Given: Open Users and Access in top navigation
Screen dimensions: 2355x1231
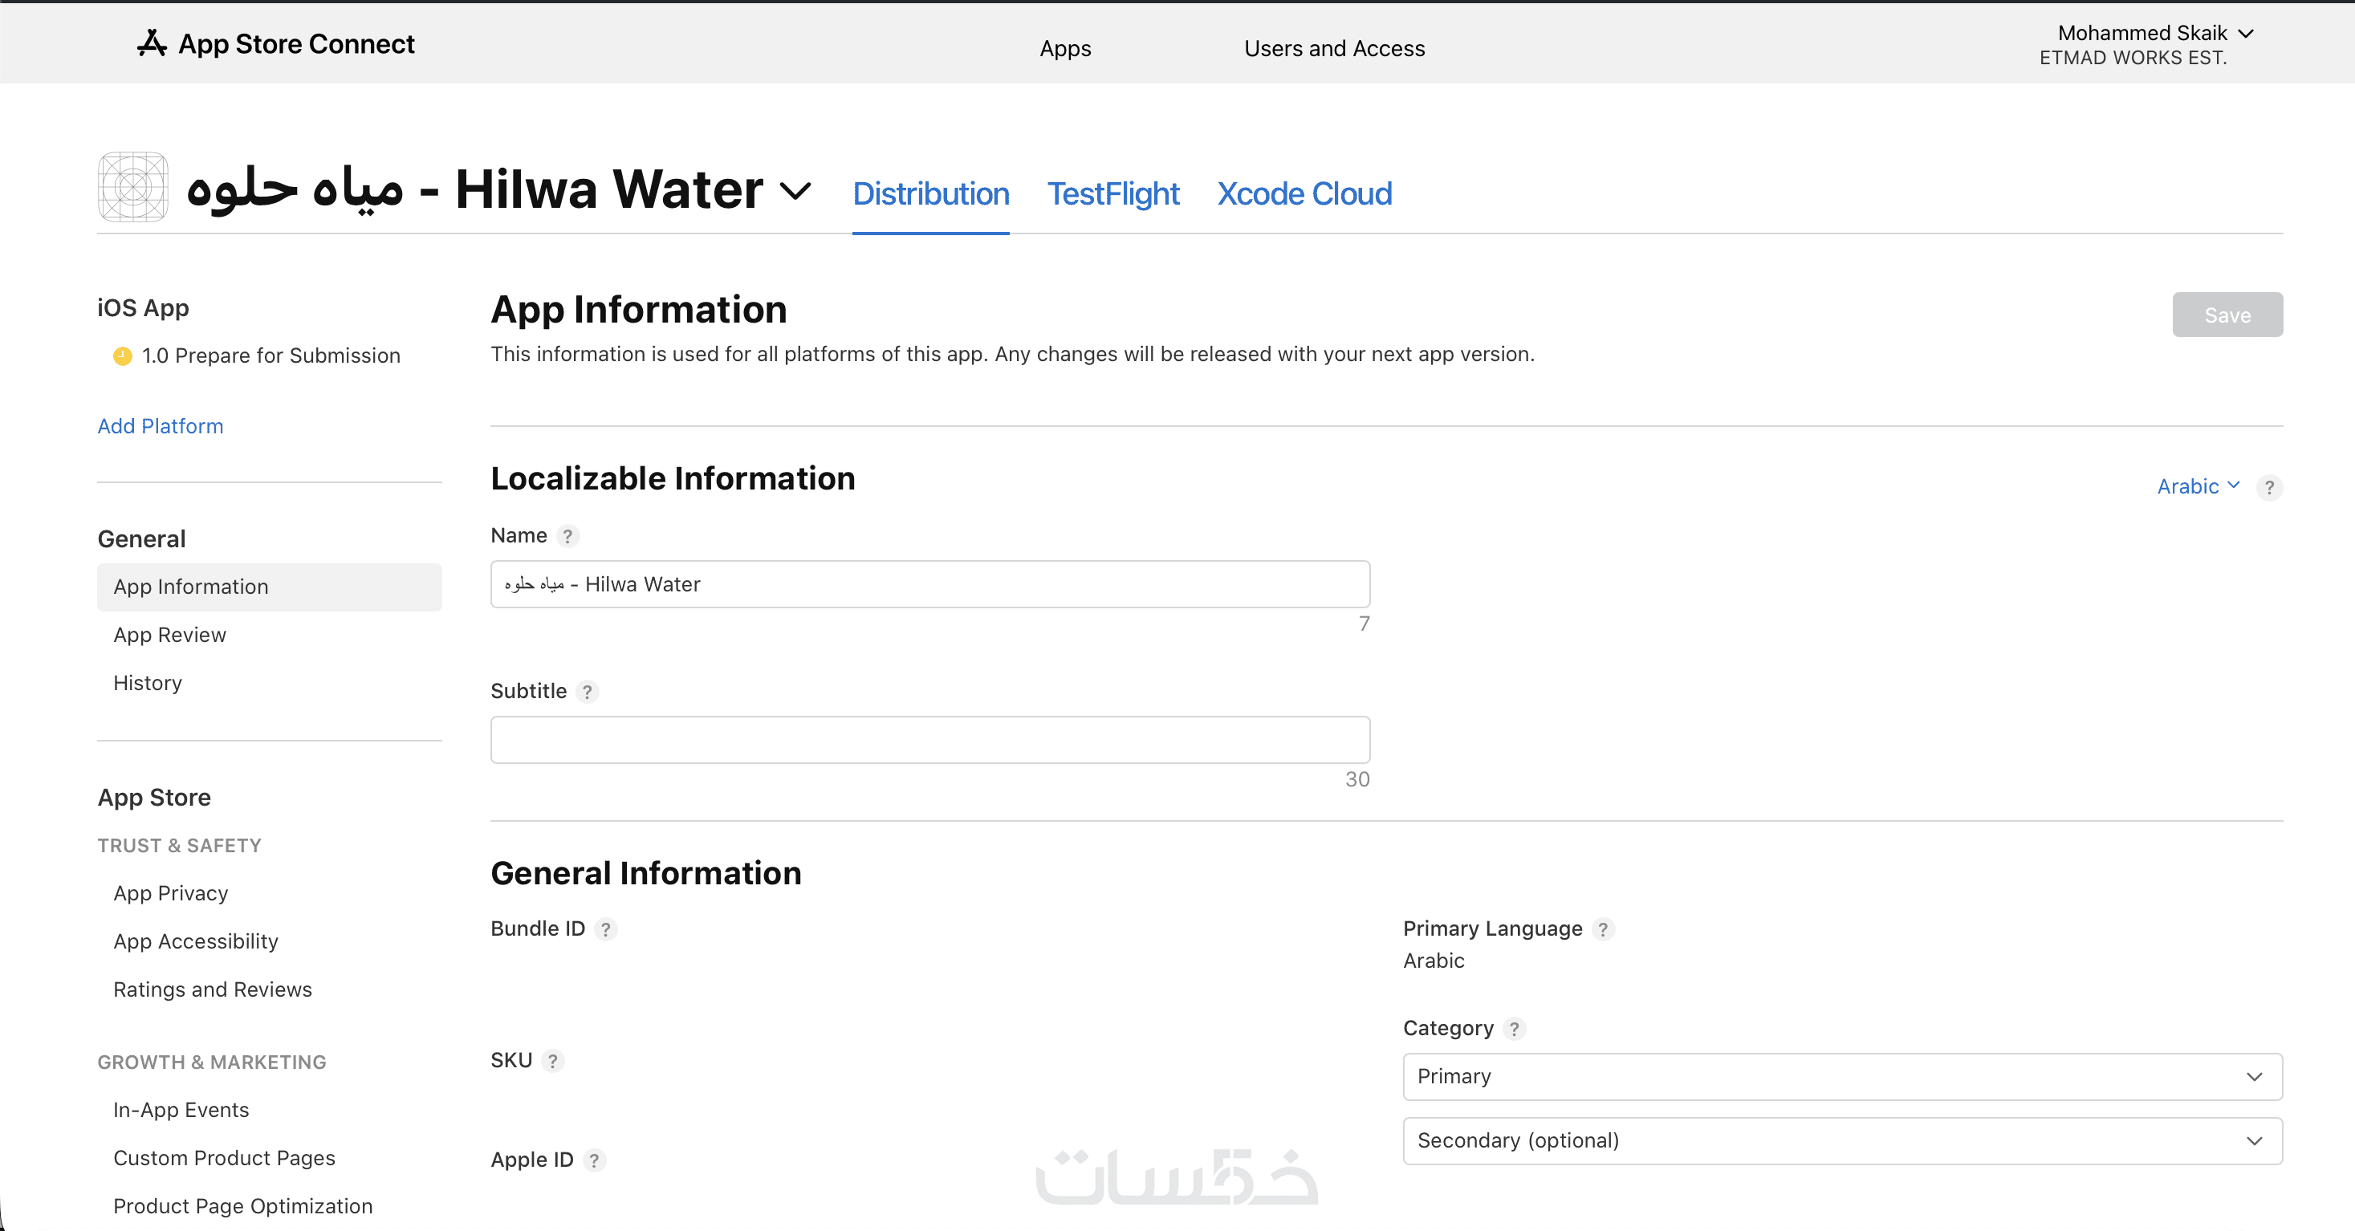Looking at the screenshot, I should 1334,48.
